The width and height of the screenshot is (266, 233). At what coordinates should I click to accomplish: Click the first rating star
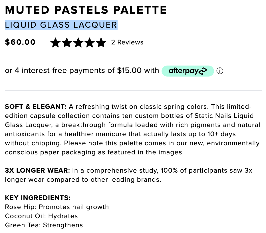55,42
